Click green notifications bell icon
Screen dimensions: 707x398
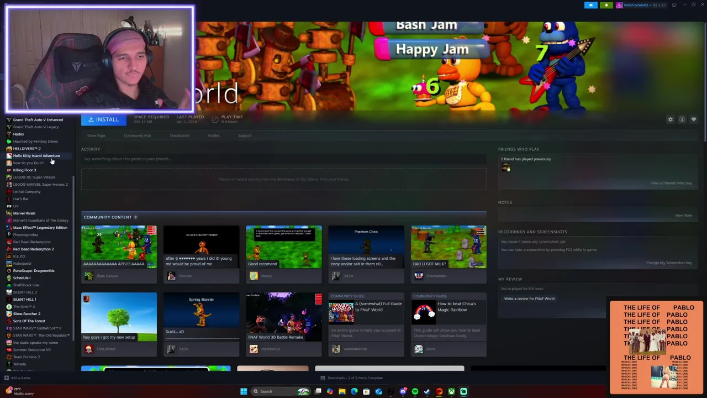[606, 5]
